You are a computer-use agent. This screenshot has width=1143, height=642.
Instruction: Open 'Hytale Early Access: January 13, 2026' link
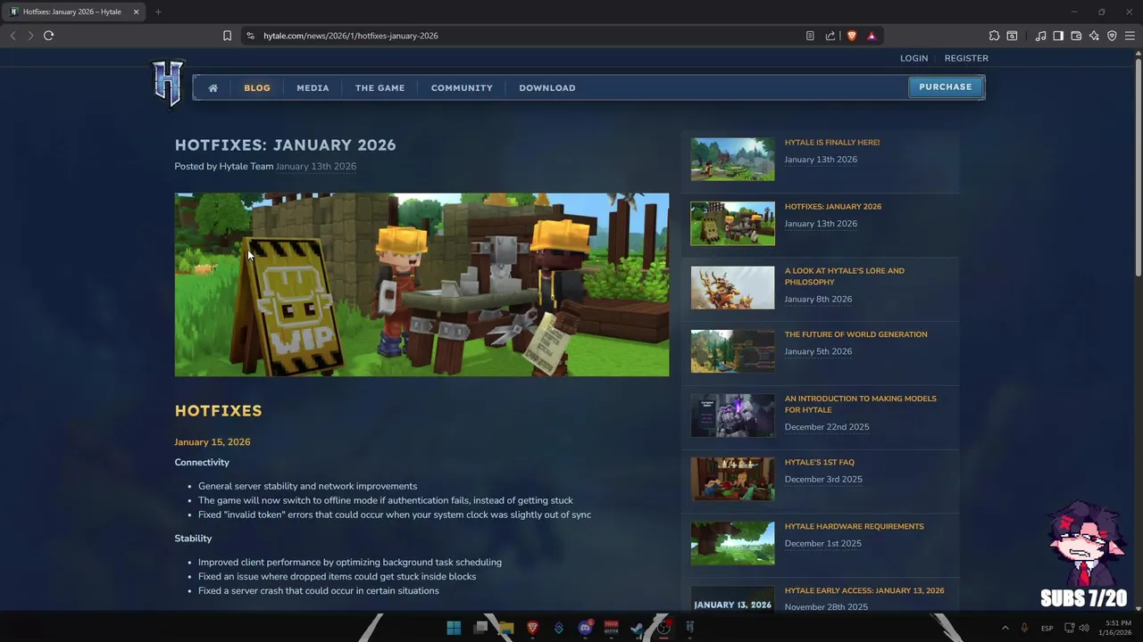(864, 590)
